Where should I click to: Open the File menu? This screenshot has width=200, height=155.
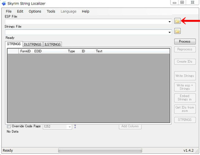pos(9,11)
